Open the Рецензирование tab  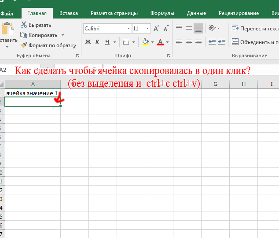239,13
